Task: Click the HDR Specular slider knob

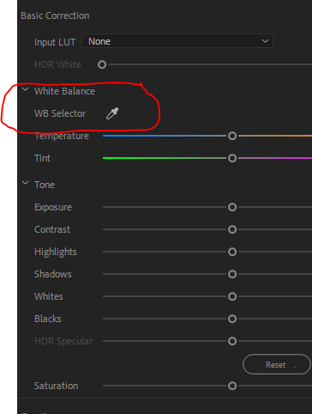Action: (x=232, y=341)
